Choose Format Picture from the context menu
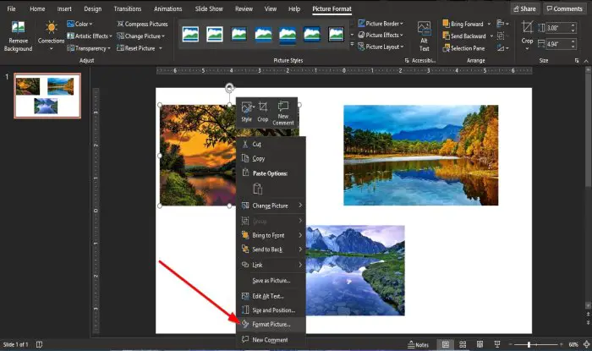This screenshot has height=351, width=592. pyautogui.click(x=271, y=324)
